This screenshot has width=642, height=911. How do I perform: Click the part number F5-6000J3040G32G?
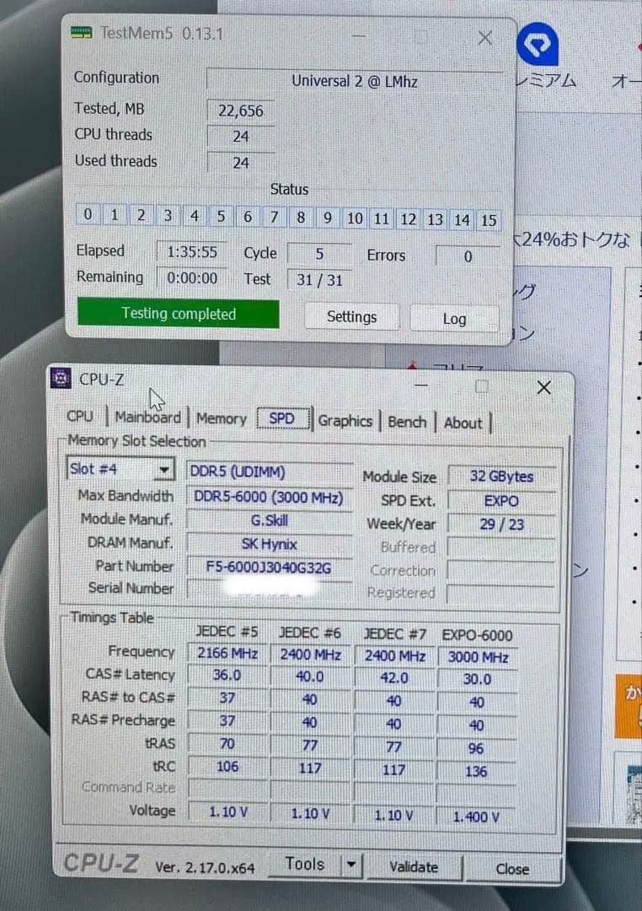coord(270,567)
